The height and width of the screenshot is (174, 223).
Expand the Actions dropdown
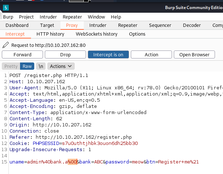pyautogui.click(x=61, y=66)
